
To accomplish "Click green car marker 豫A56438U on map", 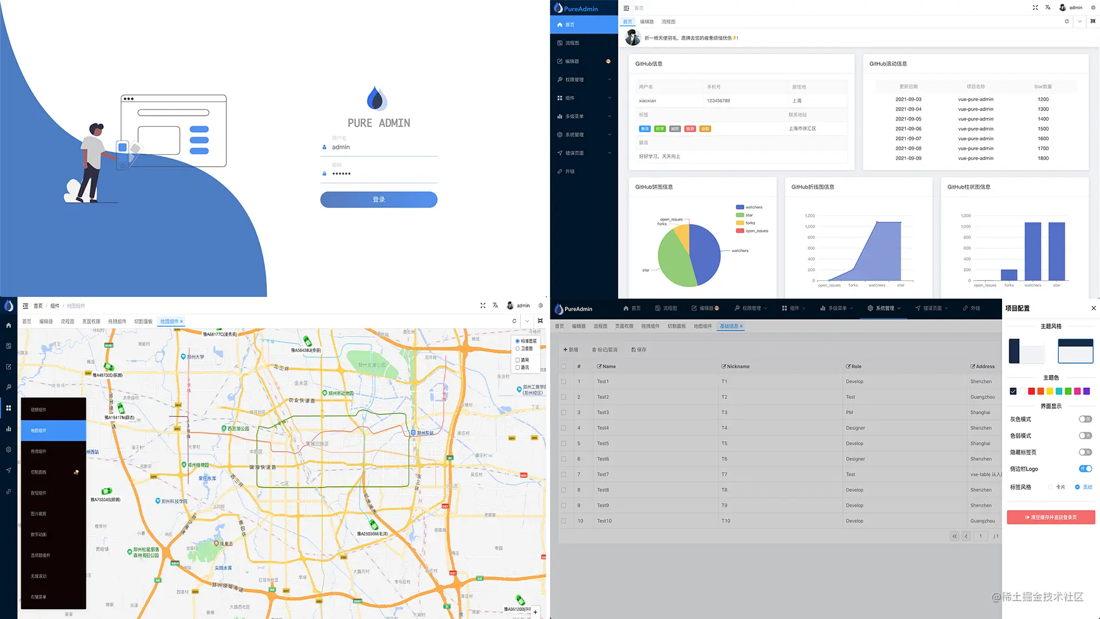I will tap(307, 341).
